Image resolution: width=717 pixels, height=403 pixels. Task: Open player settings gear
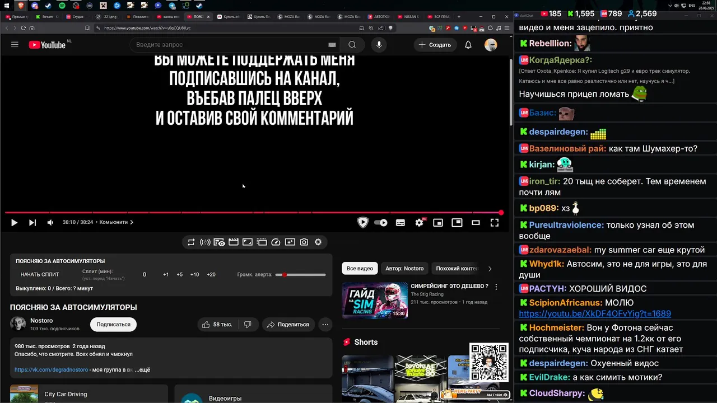click(x=419, y=222)
